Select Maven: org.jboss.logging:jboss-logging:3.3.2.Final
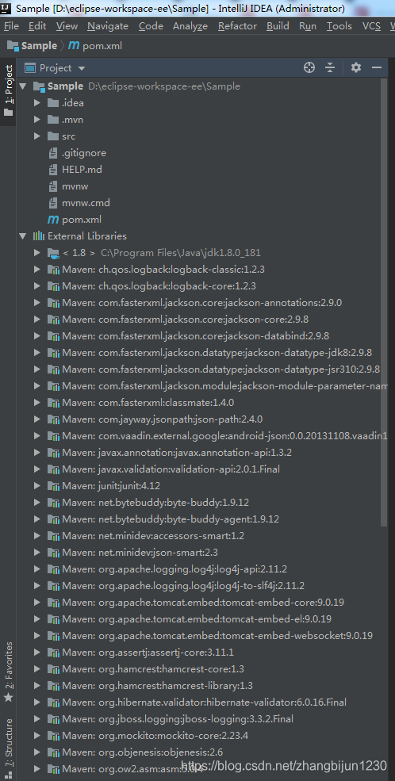 178,718
